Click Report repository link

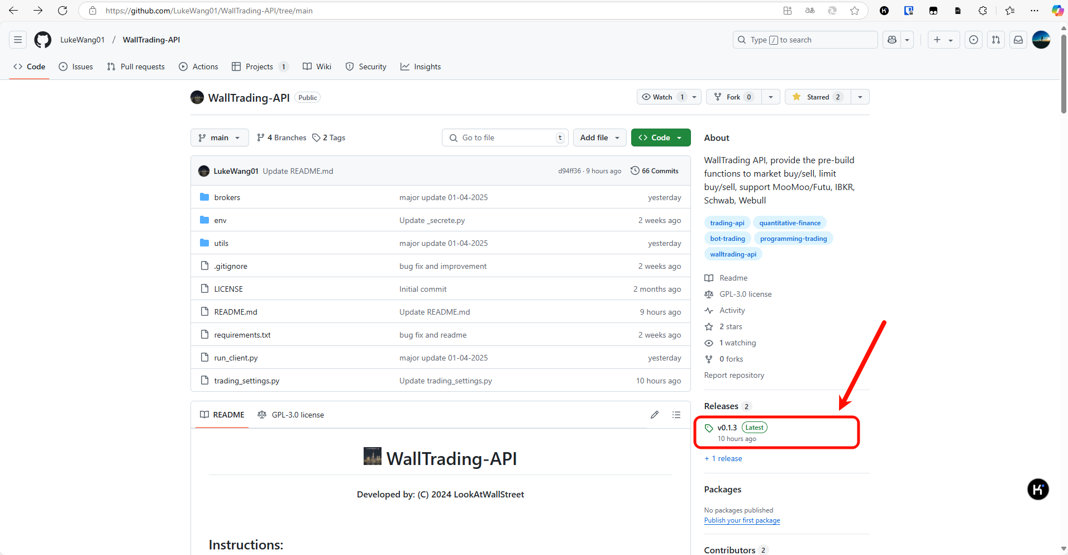[x=734, y=375]
